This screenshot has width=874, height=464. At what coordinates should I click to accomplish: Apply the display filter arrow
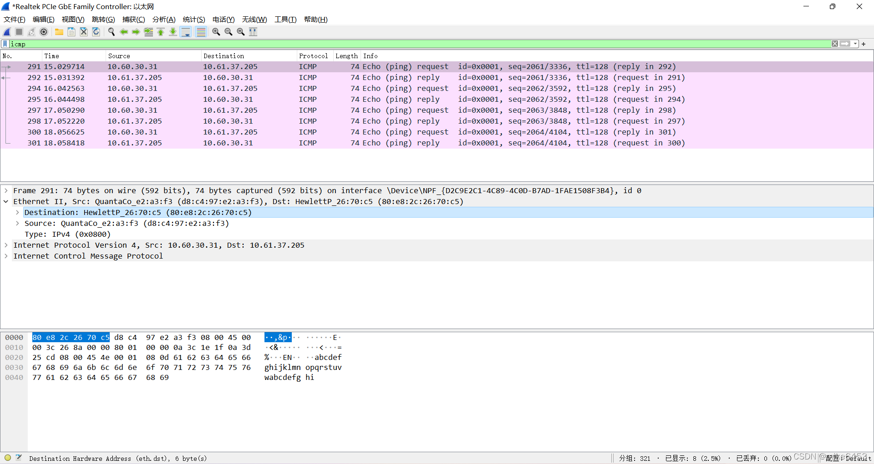tap(845, 44)
